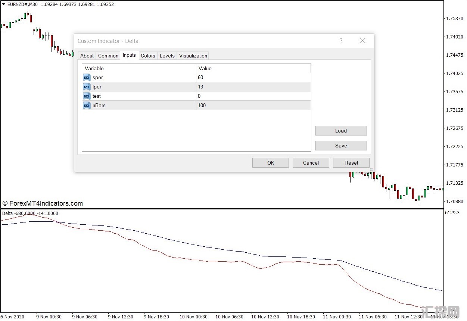Click the Reset button
467x321 pixels.
click(351, 163)
